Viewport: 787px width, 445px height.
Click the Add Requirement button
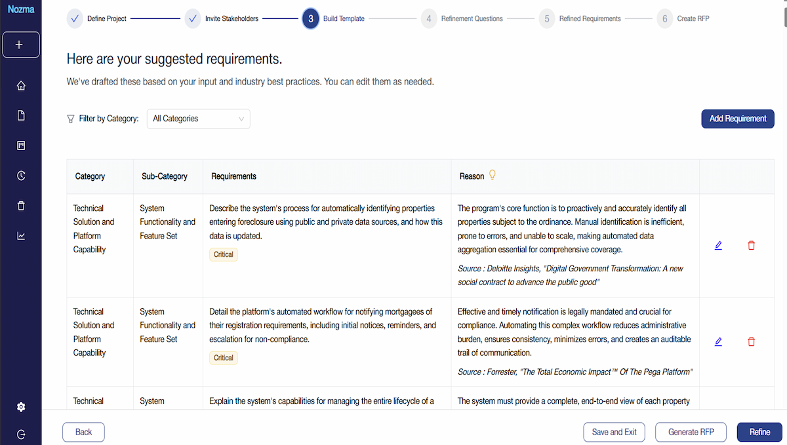click(737, 119)
